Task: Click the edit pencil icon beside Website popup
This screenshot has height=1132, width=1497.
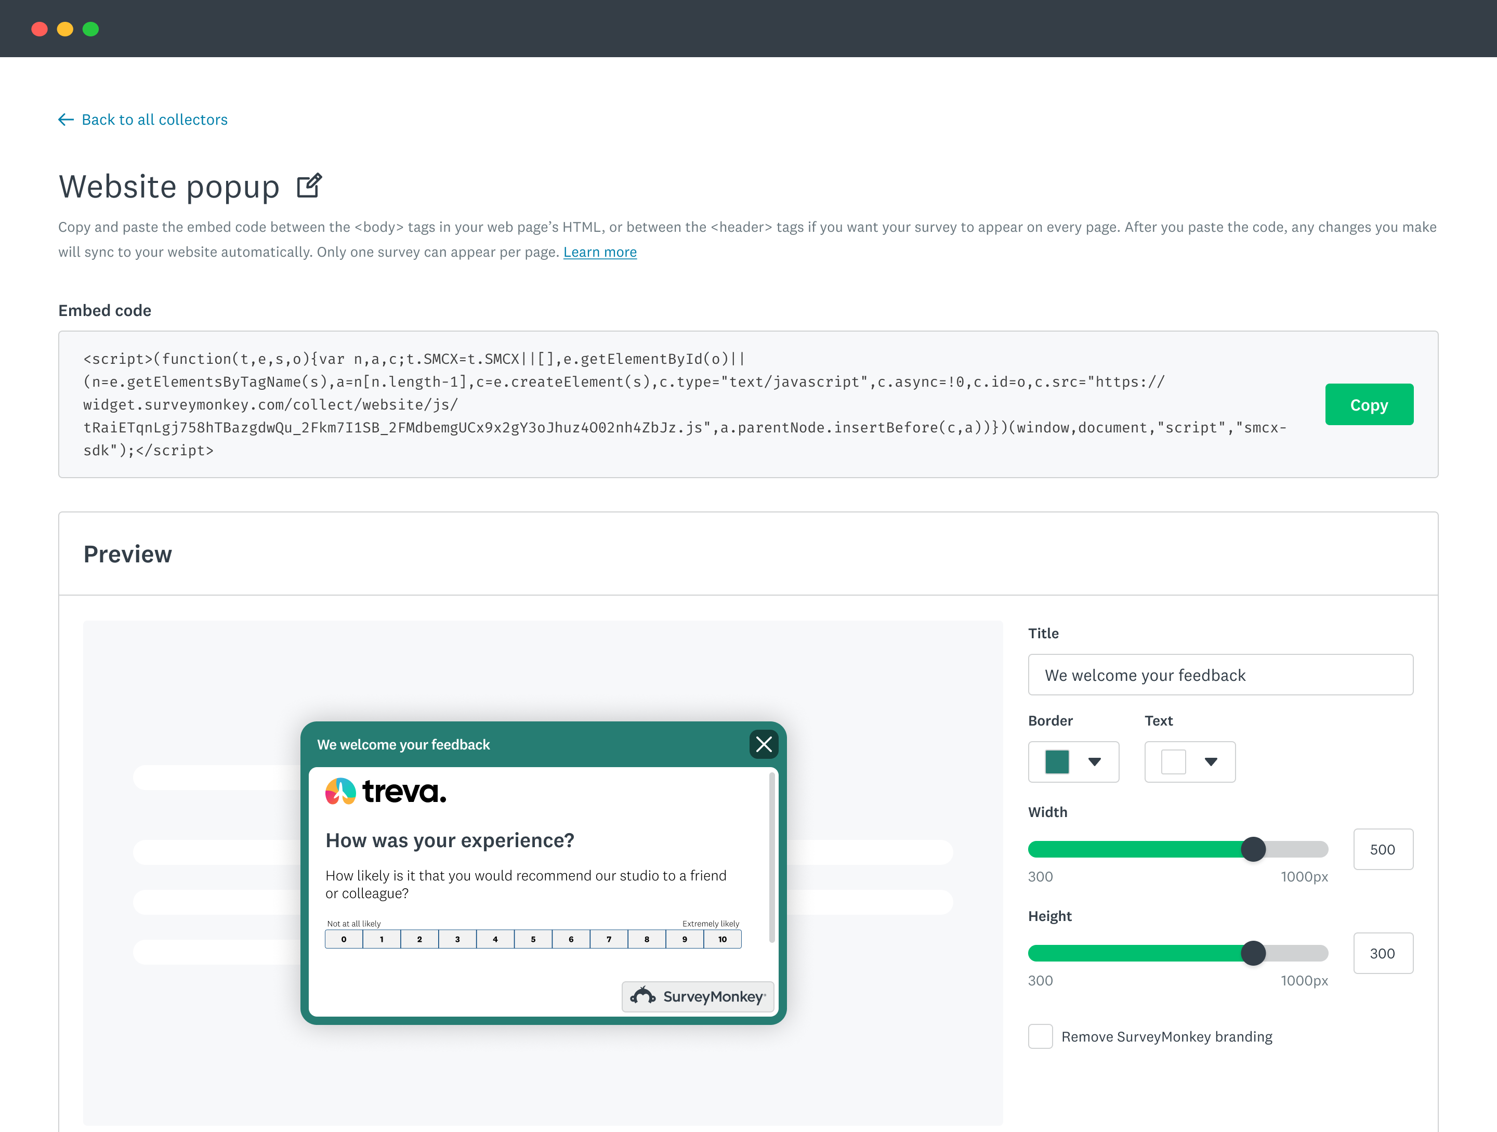Action: 309,186
